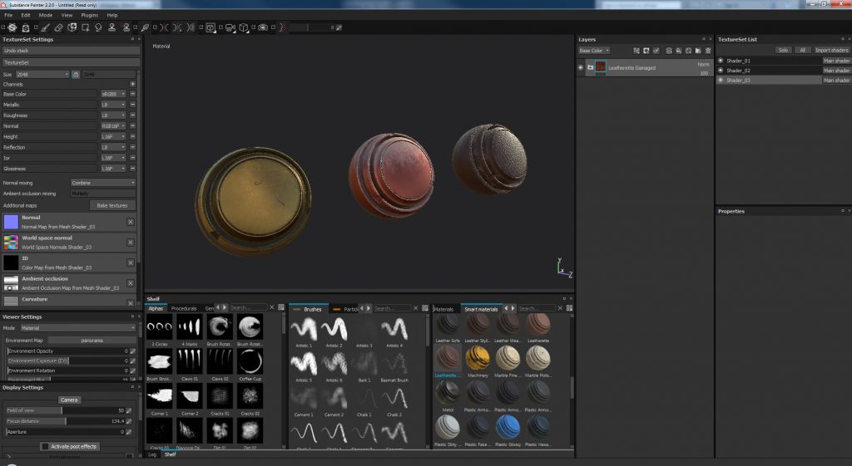Open the File menu
This screenshot has width=852, height=466.
[x=8, y=15]
